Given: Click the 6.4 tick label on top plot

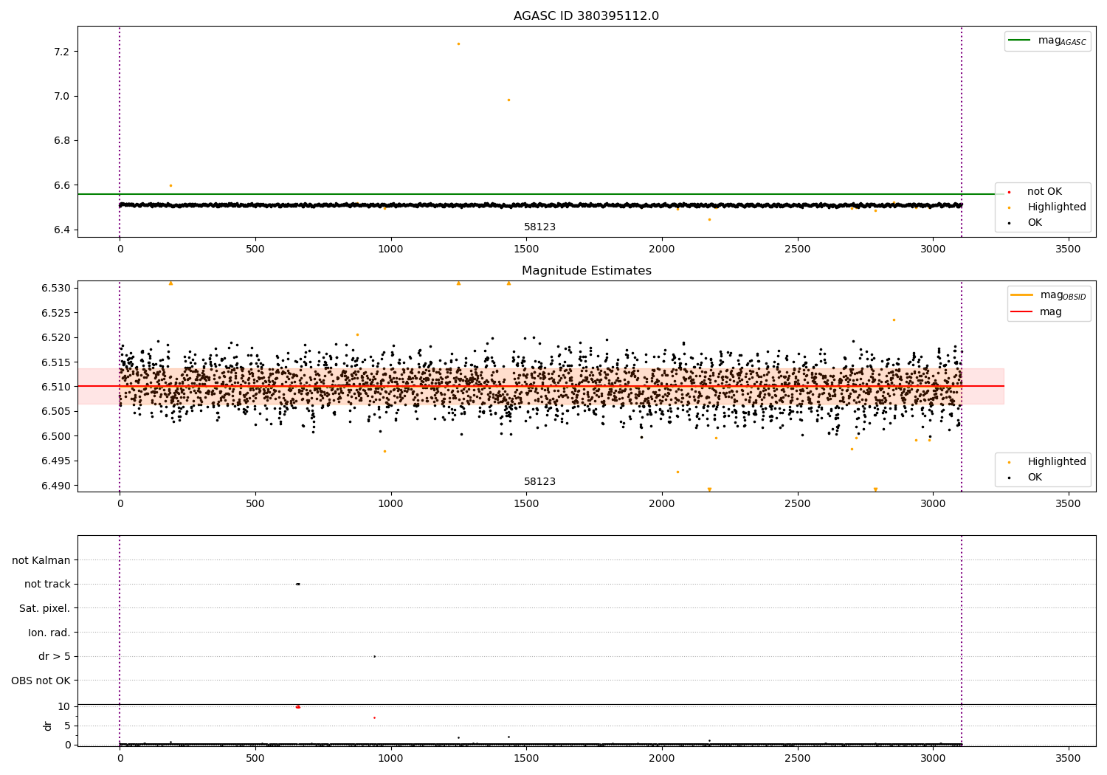Looking at the screenshot, I should [x=61, y=230].
